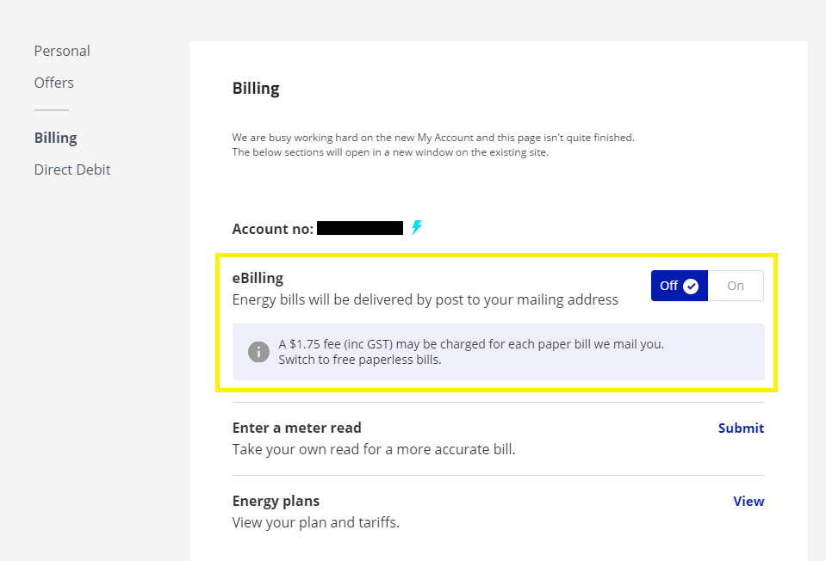Click the $1.75 paper bill fee notice
This screenshot has width=826, height=561.
click(471, 344)
